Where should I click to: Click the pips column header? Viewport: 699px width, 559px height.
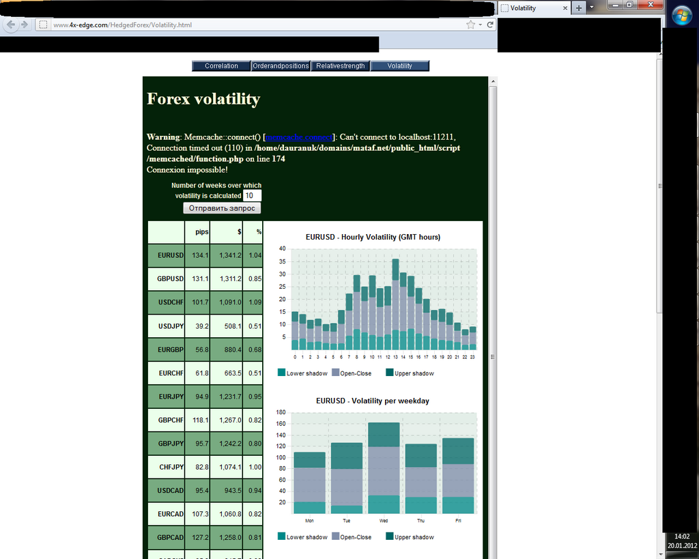[x=197, y=232]
